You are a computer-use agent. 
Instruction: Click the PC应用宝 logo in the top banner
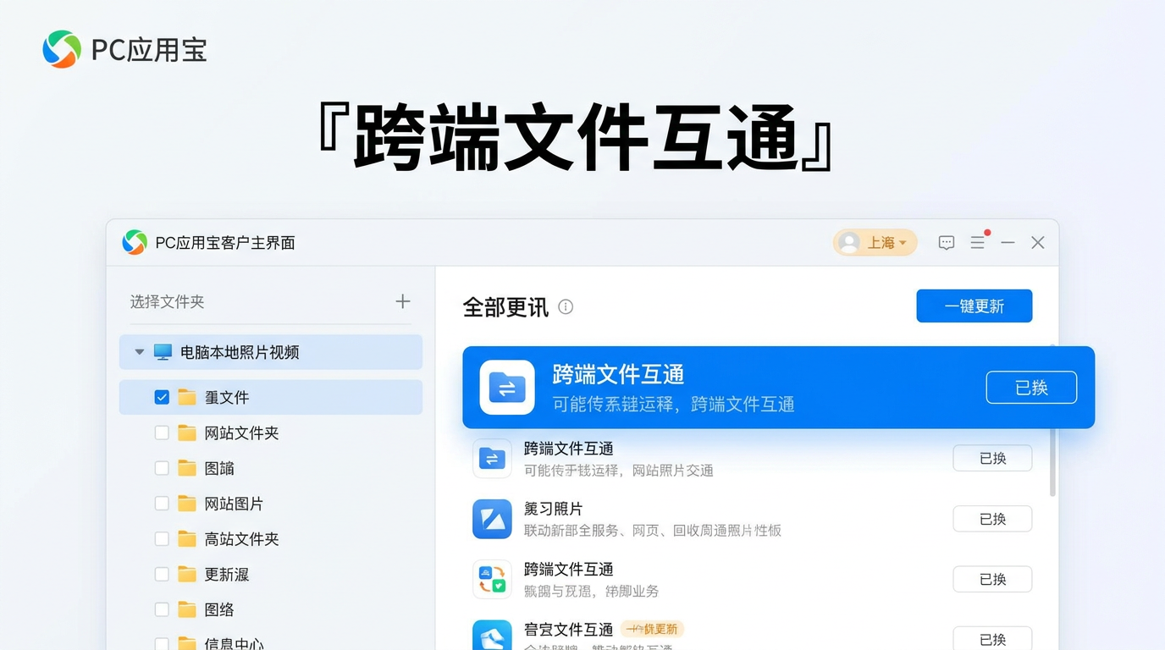(x=62, y=49)
